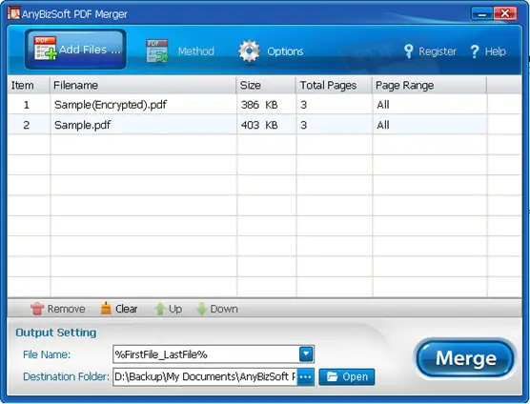The height and width of the screenshot is (404, 530).
Task: Click the green Down arrow icon
Action: point(201,309)
